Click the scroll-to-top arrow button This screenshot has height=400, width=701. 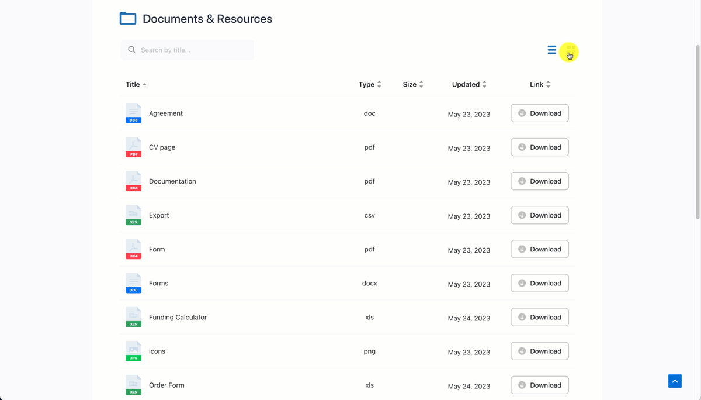tap(675, 381)
